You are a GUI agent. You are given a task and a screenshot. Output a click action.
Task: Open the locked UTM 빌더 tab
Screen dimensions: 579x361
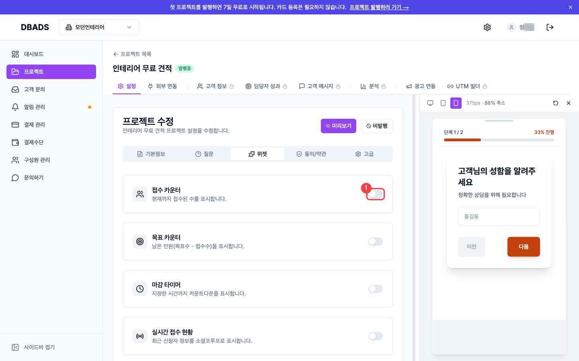tap(467, 86)
